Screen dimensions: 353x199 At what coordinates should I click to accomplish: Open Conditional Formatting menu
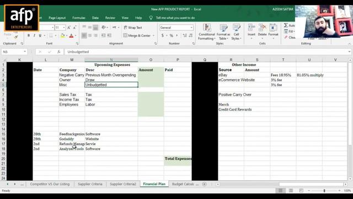point(207,32)
